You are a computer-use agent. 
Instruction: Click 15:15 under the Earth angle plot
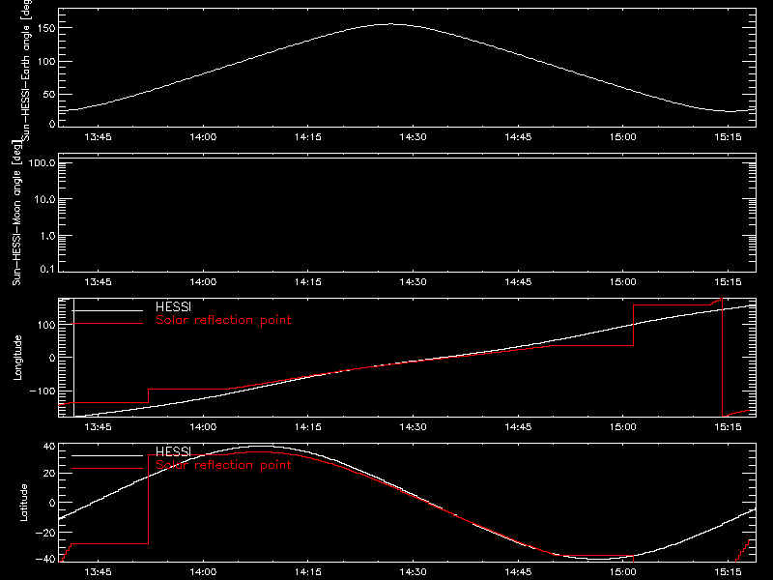[728, 137]
